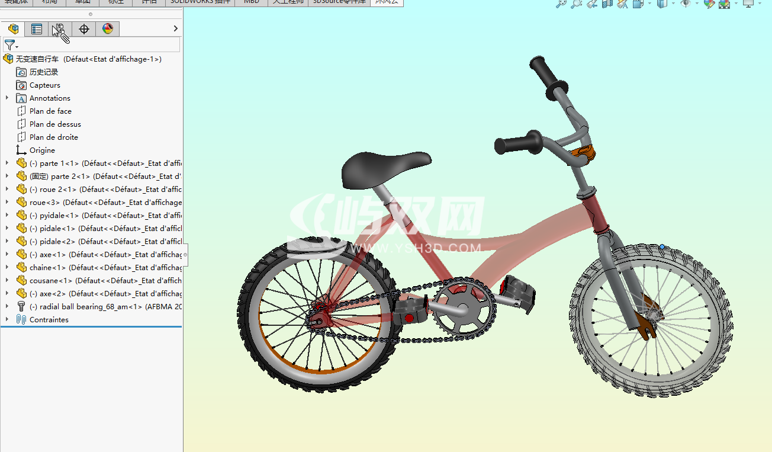
Task: Open the View Orientation dropdown arrow
Action: [649, 4]
